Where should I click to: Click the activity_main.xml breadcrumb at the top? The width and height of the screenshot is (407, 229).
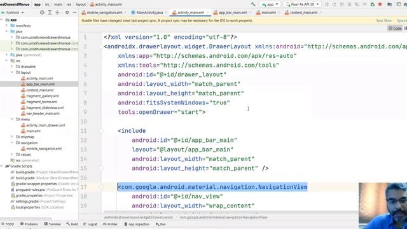point(106,4)
